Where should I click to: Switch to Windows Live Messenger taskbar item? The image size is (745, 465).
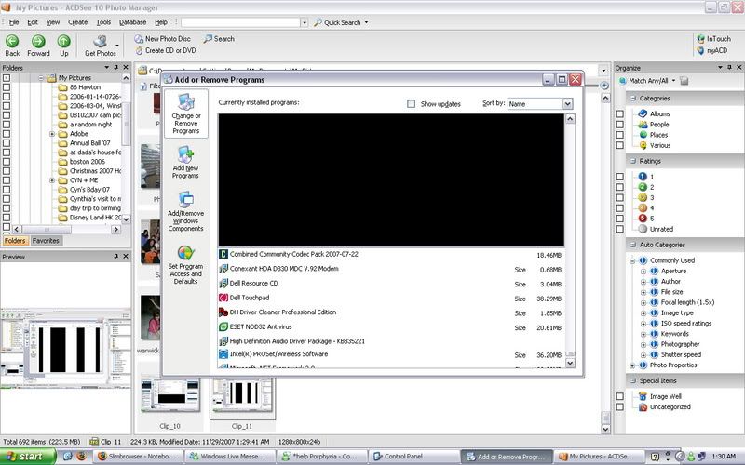230,457
